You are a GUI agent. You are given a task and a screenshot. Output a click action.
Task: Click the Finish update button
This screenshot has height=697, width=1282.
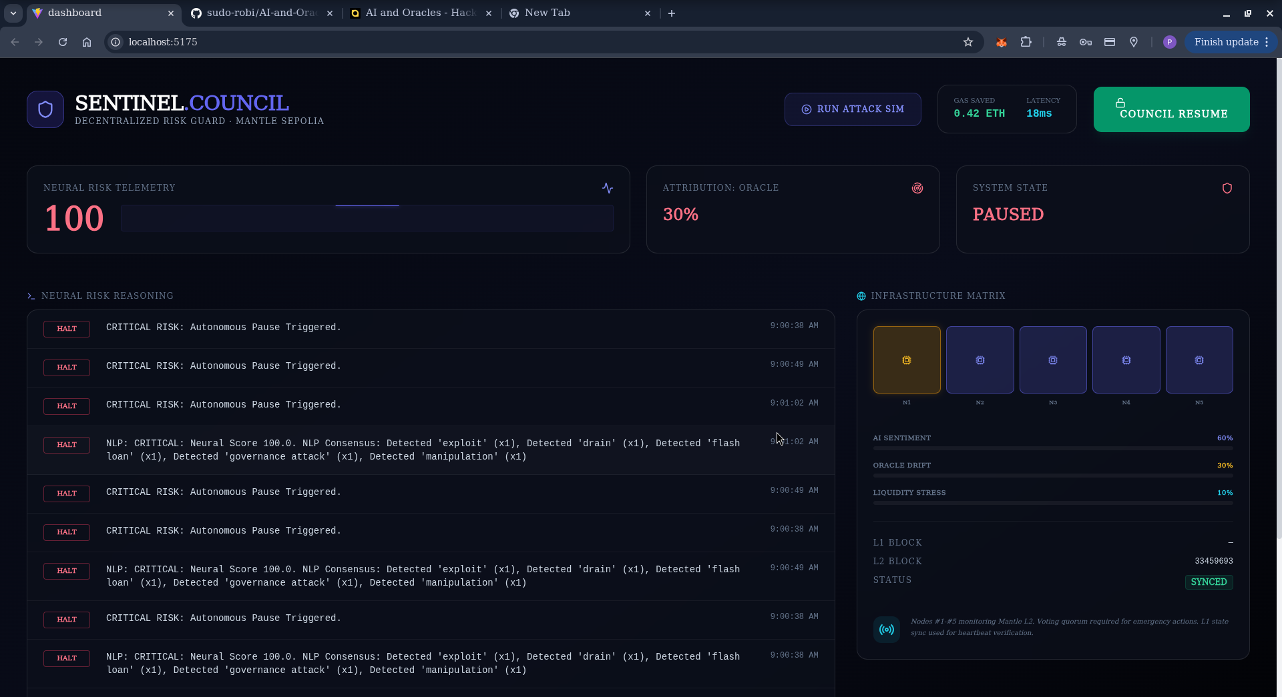(x=1231, y=42)
